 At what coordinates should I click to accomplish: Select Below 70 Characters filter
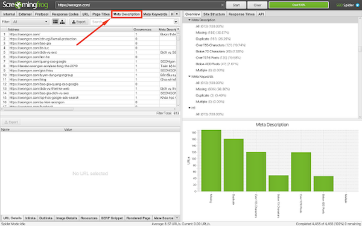pyautogui.click(x=220, y=51)
